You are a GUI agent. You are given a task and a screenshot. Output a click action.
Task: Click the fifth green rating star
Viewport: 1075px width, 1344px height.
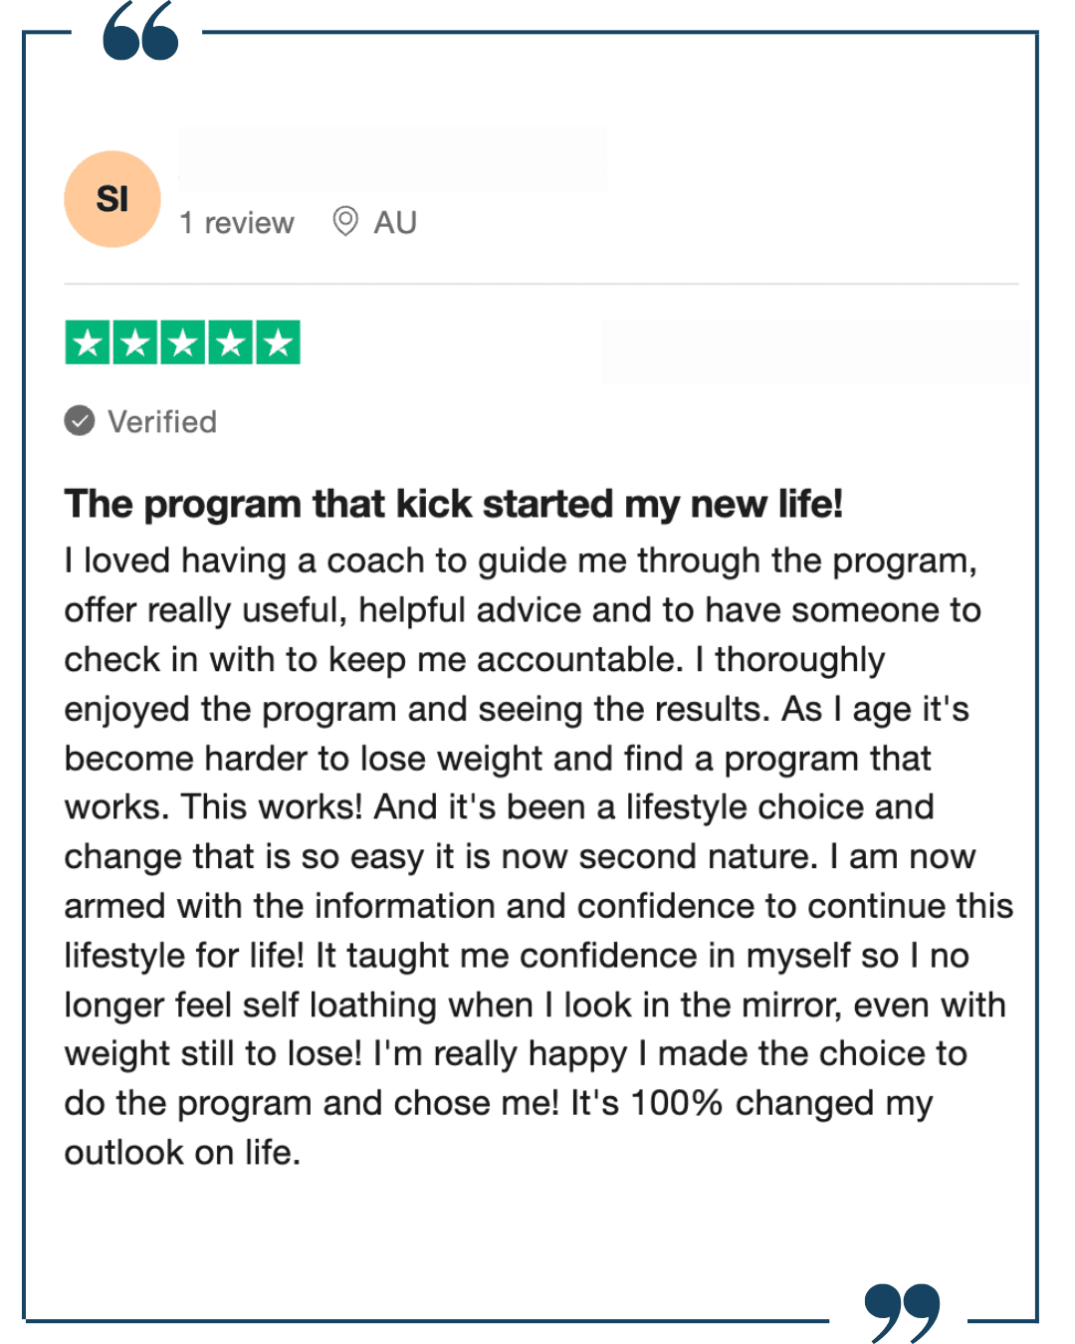(x=279, y=343)
